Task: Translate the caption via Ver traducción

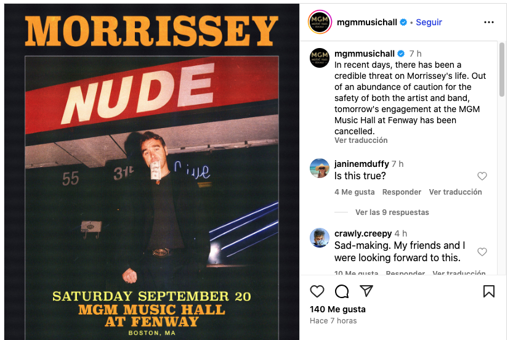Action: 361,140
